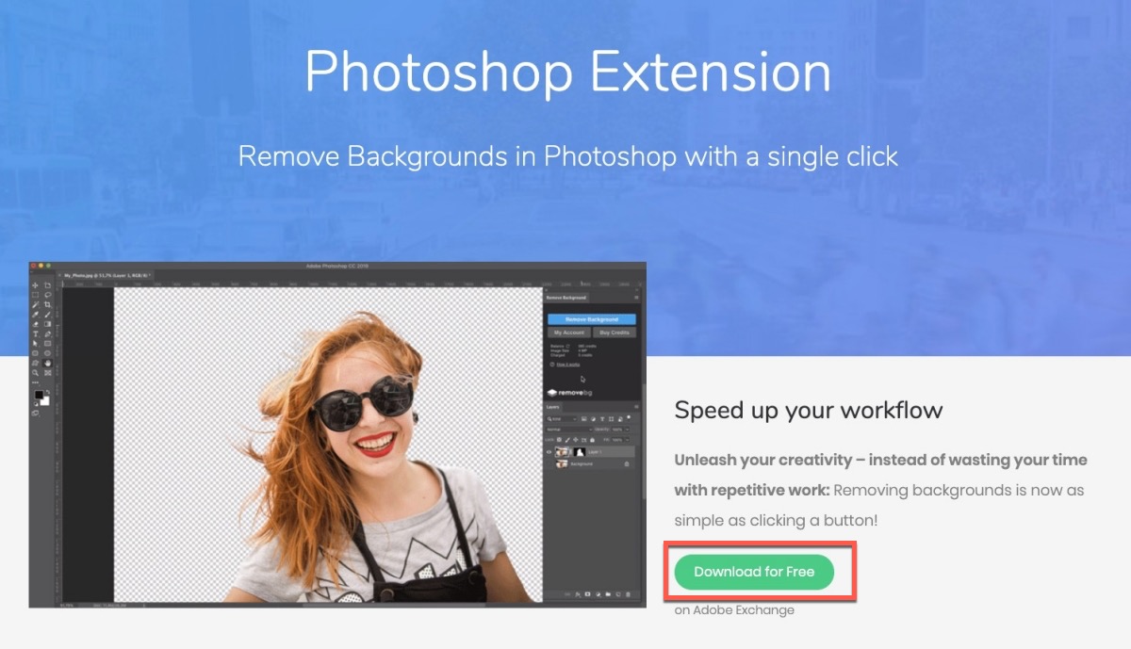The height and width of the screenshot is (649, 1131).
Task: Select the Magic Wand tool
Action: (x=35, y=305)
